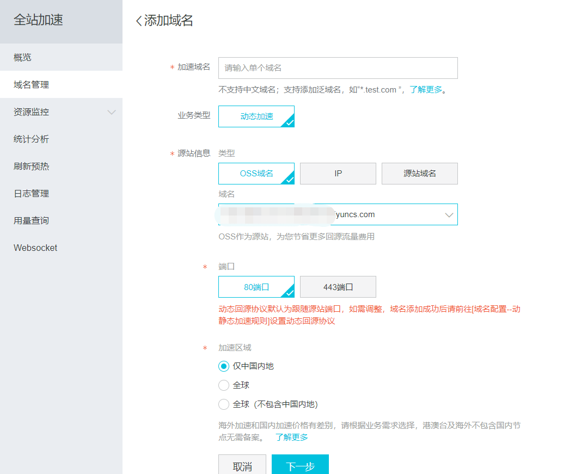569x474 pixels.
Task: Open 概览 in the sidebar
Action: point(23,58)
